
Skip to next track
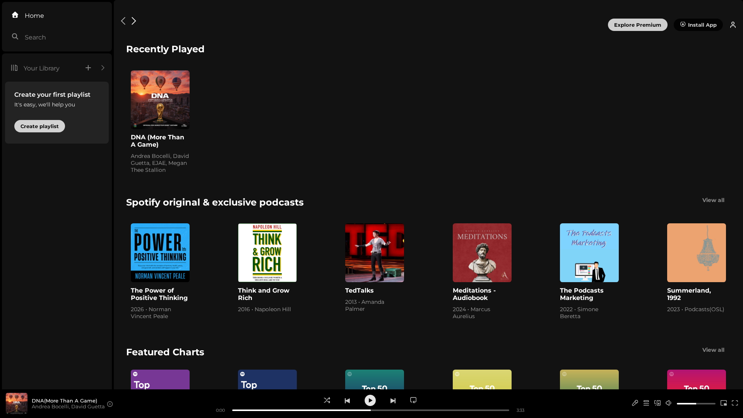coord(393,401)
